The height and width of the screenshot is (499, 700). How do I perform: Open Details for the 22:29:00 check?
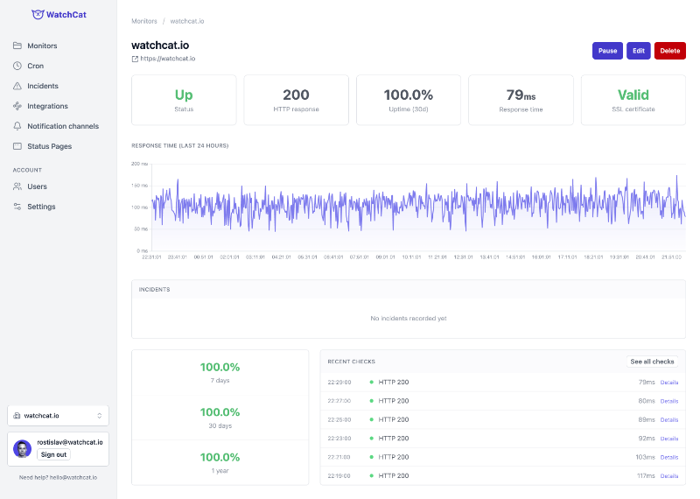(669, 382)
